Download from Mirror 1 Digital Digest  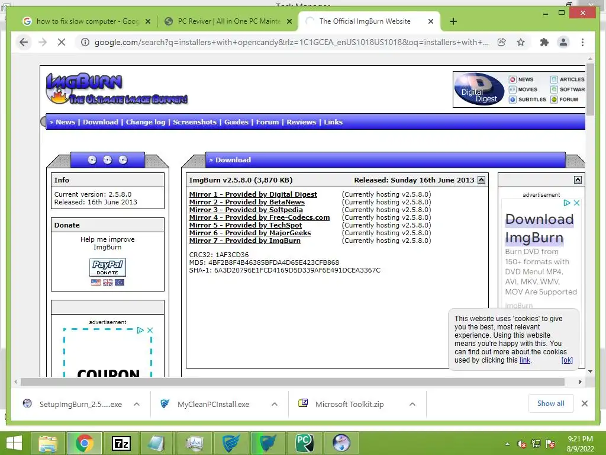[x=253, y=194]
